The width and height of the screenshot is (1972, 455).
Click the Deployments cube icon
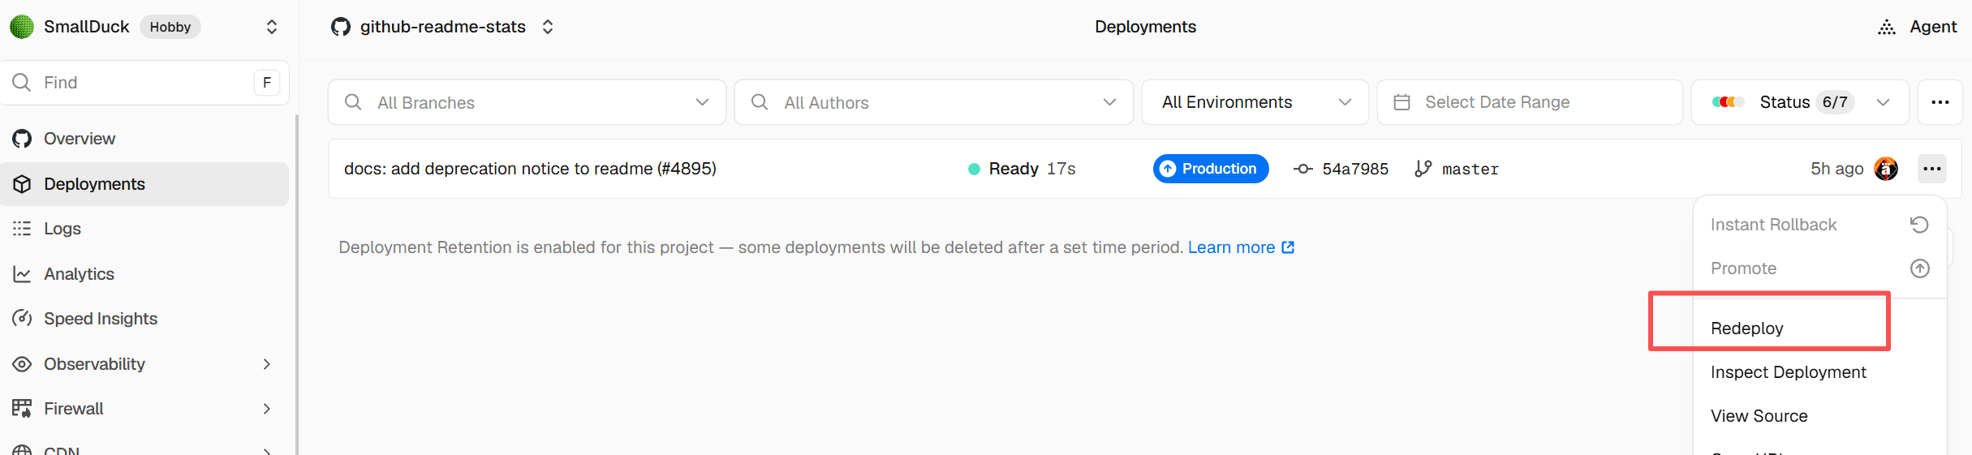point(22,184)
